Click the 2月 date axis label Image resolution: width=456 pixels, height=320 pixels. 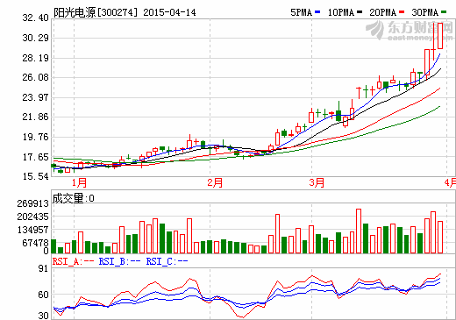pos(215,182)
